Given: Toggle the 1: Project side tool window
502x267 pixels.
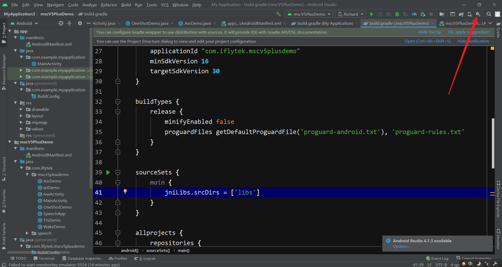Looking at the screenshot, I should pyautogui.click(x=4, y=33).
